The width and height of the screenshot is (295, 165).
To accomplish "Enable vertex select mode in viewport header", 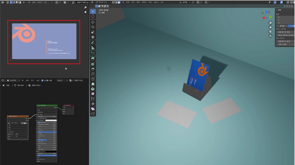I will pos(113,2).
